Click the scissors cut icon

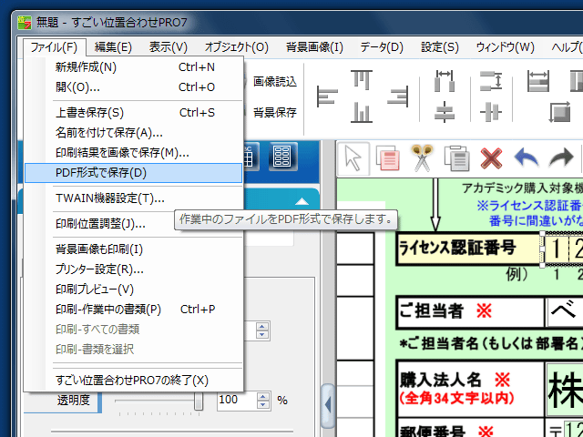tap(422, 158)
